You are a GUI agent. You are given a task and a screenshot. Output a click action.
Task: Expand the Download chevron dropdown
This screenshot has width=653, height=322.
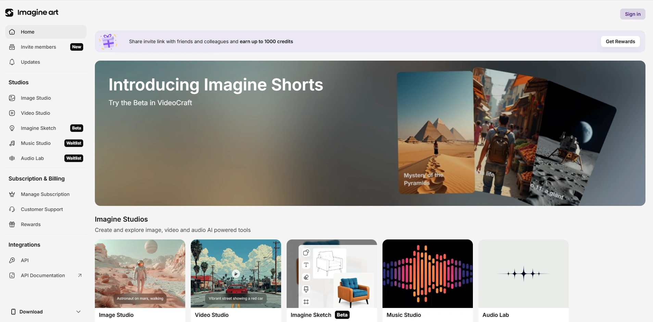tap(78, 312)
